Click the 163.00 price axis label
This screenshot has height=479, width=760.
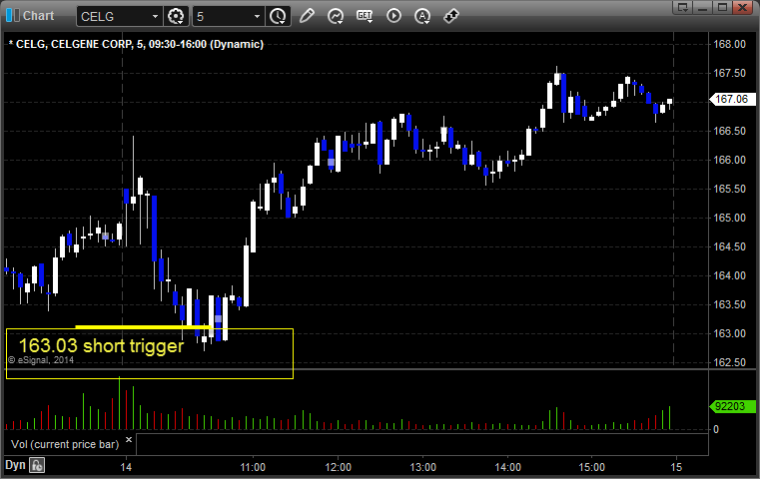[729, 333]
